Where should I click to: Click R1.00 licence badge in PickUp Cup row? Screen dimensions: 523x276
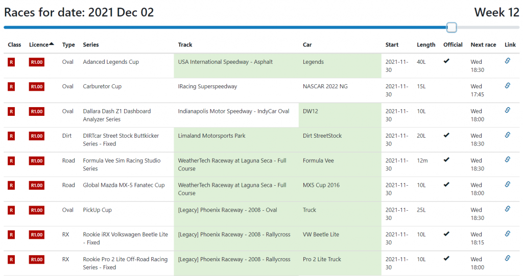pyautogui.click(x=37, y=210)
